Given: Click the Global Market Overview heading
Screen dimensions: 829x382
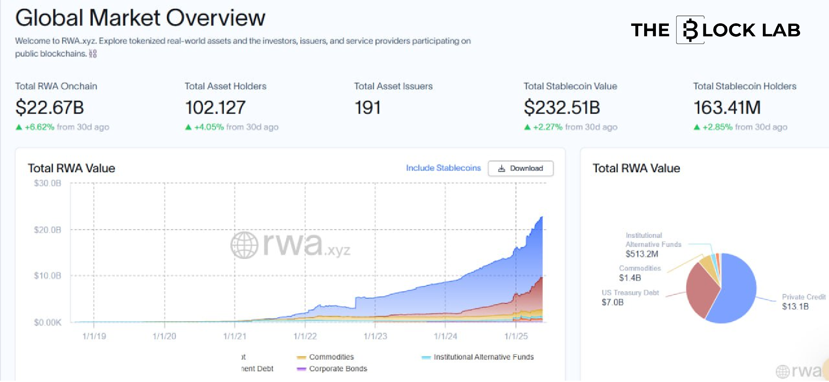Looking at the screenshot, I should [140, 18].
